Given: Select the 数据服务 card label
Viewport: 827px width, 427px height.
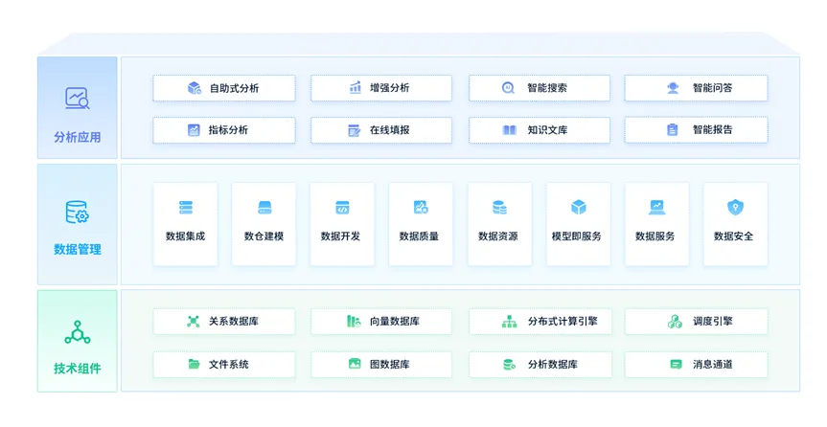Looking at the screenshot, I should (x=655, y=236).
